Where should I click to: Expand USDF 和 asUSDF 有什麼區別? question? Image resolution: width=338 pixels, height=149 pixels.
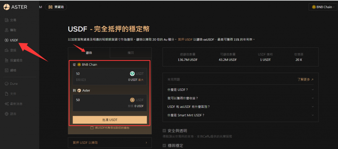240,107
